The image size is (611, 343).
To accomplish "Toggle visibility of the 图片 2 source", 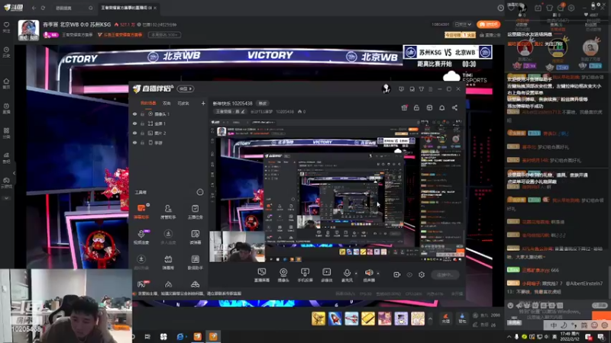I will pos(135,133).
